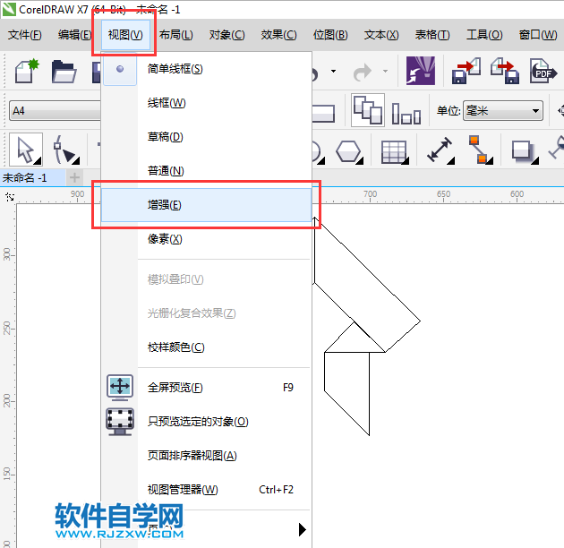Image resolution: width=564 pixels, height=548 pixels.
Task: Select the Pick tool arrow
Action: click(x=26, y=150)
